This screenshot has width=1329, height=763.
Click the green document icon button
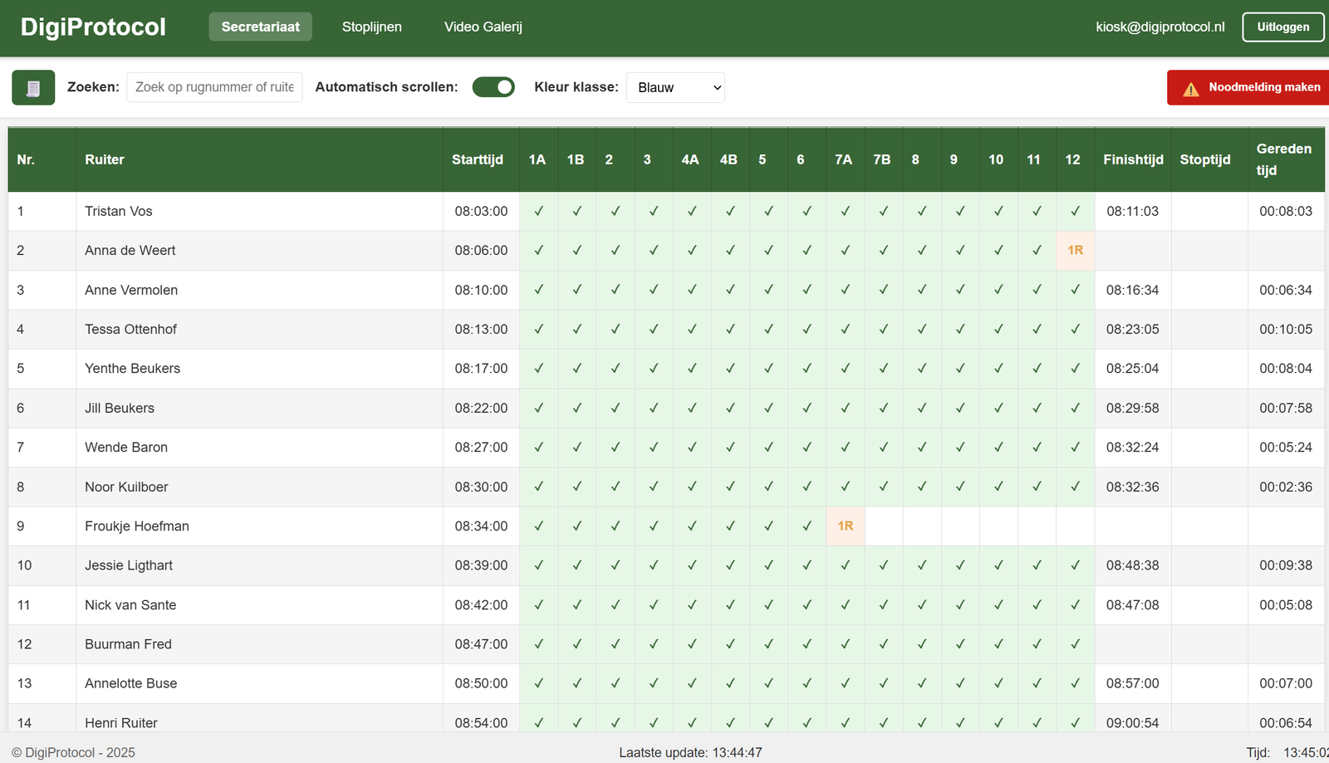pyautogui.click(x=33, y=87)
